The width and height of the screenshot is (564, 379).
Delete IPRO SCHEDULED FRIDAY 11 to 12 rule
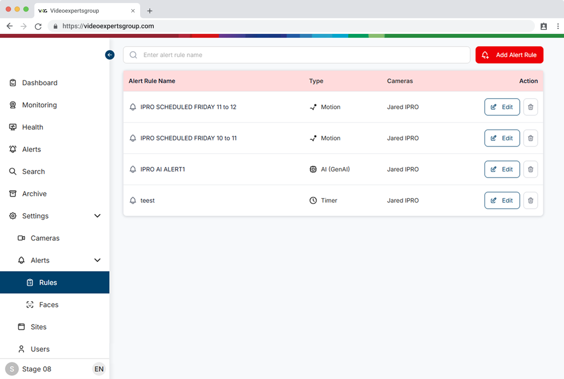(x=531, y=107)
